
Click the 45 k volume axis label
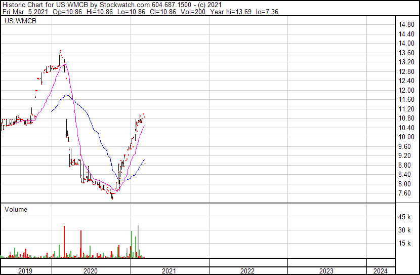tap(405, 217)
